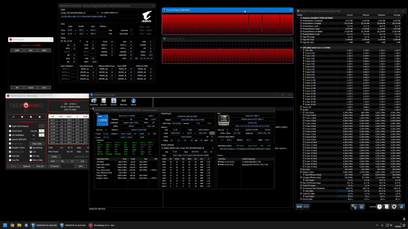The height and width of the screenshot is (229, 408).
Task: Expand Core Effective Clocks sensor node
Action: point(301,175)
